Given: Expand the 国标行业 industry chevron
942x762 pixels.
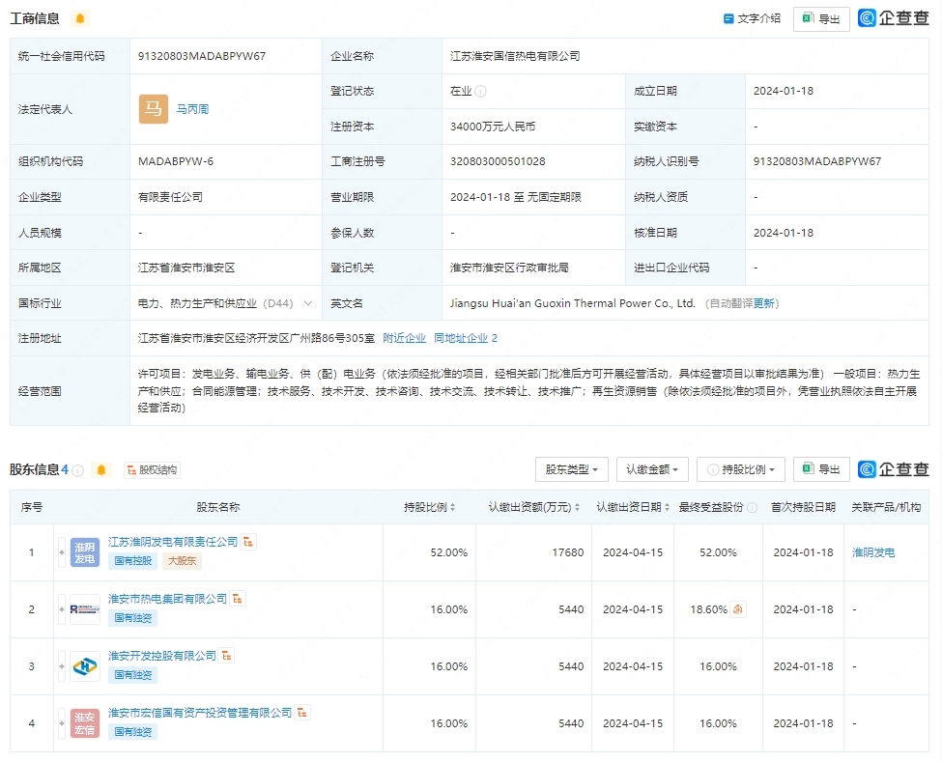Looking at the screenshot, I should point(308,303).
